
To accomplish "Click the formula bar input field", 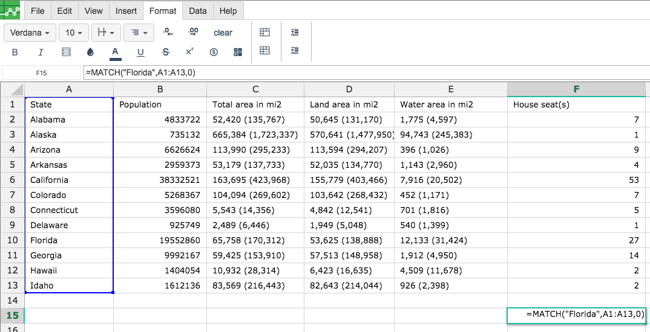I will click(x=363, y=72).
